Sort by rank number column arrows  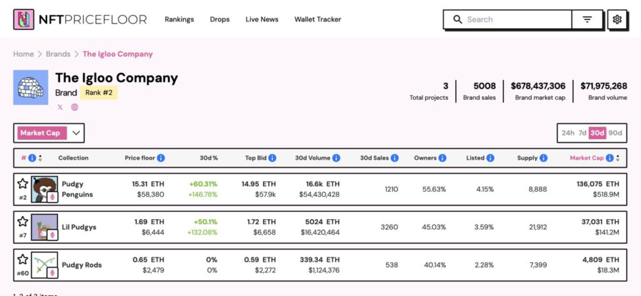click(x=41, y=158)
